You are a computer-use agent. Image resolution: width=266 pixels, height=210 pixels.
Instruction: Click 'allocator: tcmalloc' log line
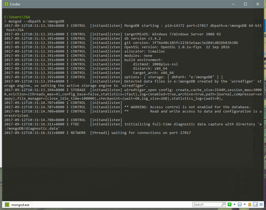(x=145, y=51)
